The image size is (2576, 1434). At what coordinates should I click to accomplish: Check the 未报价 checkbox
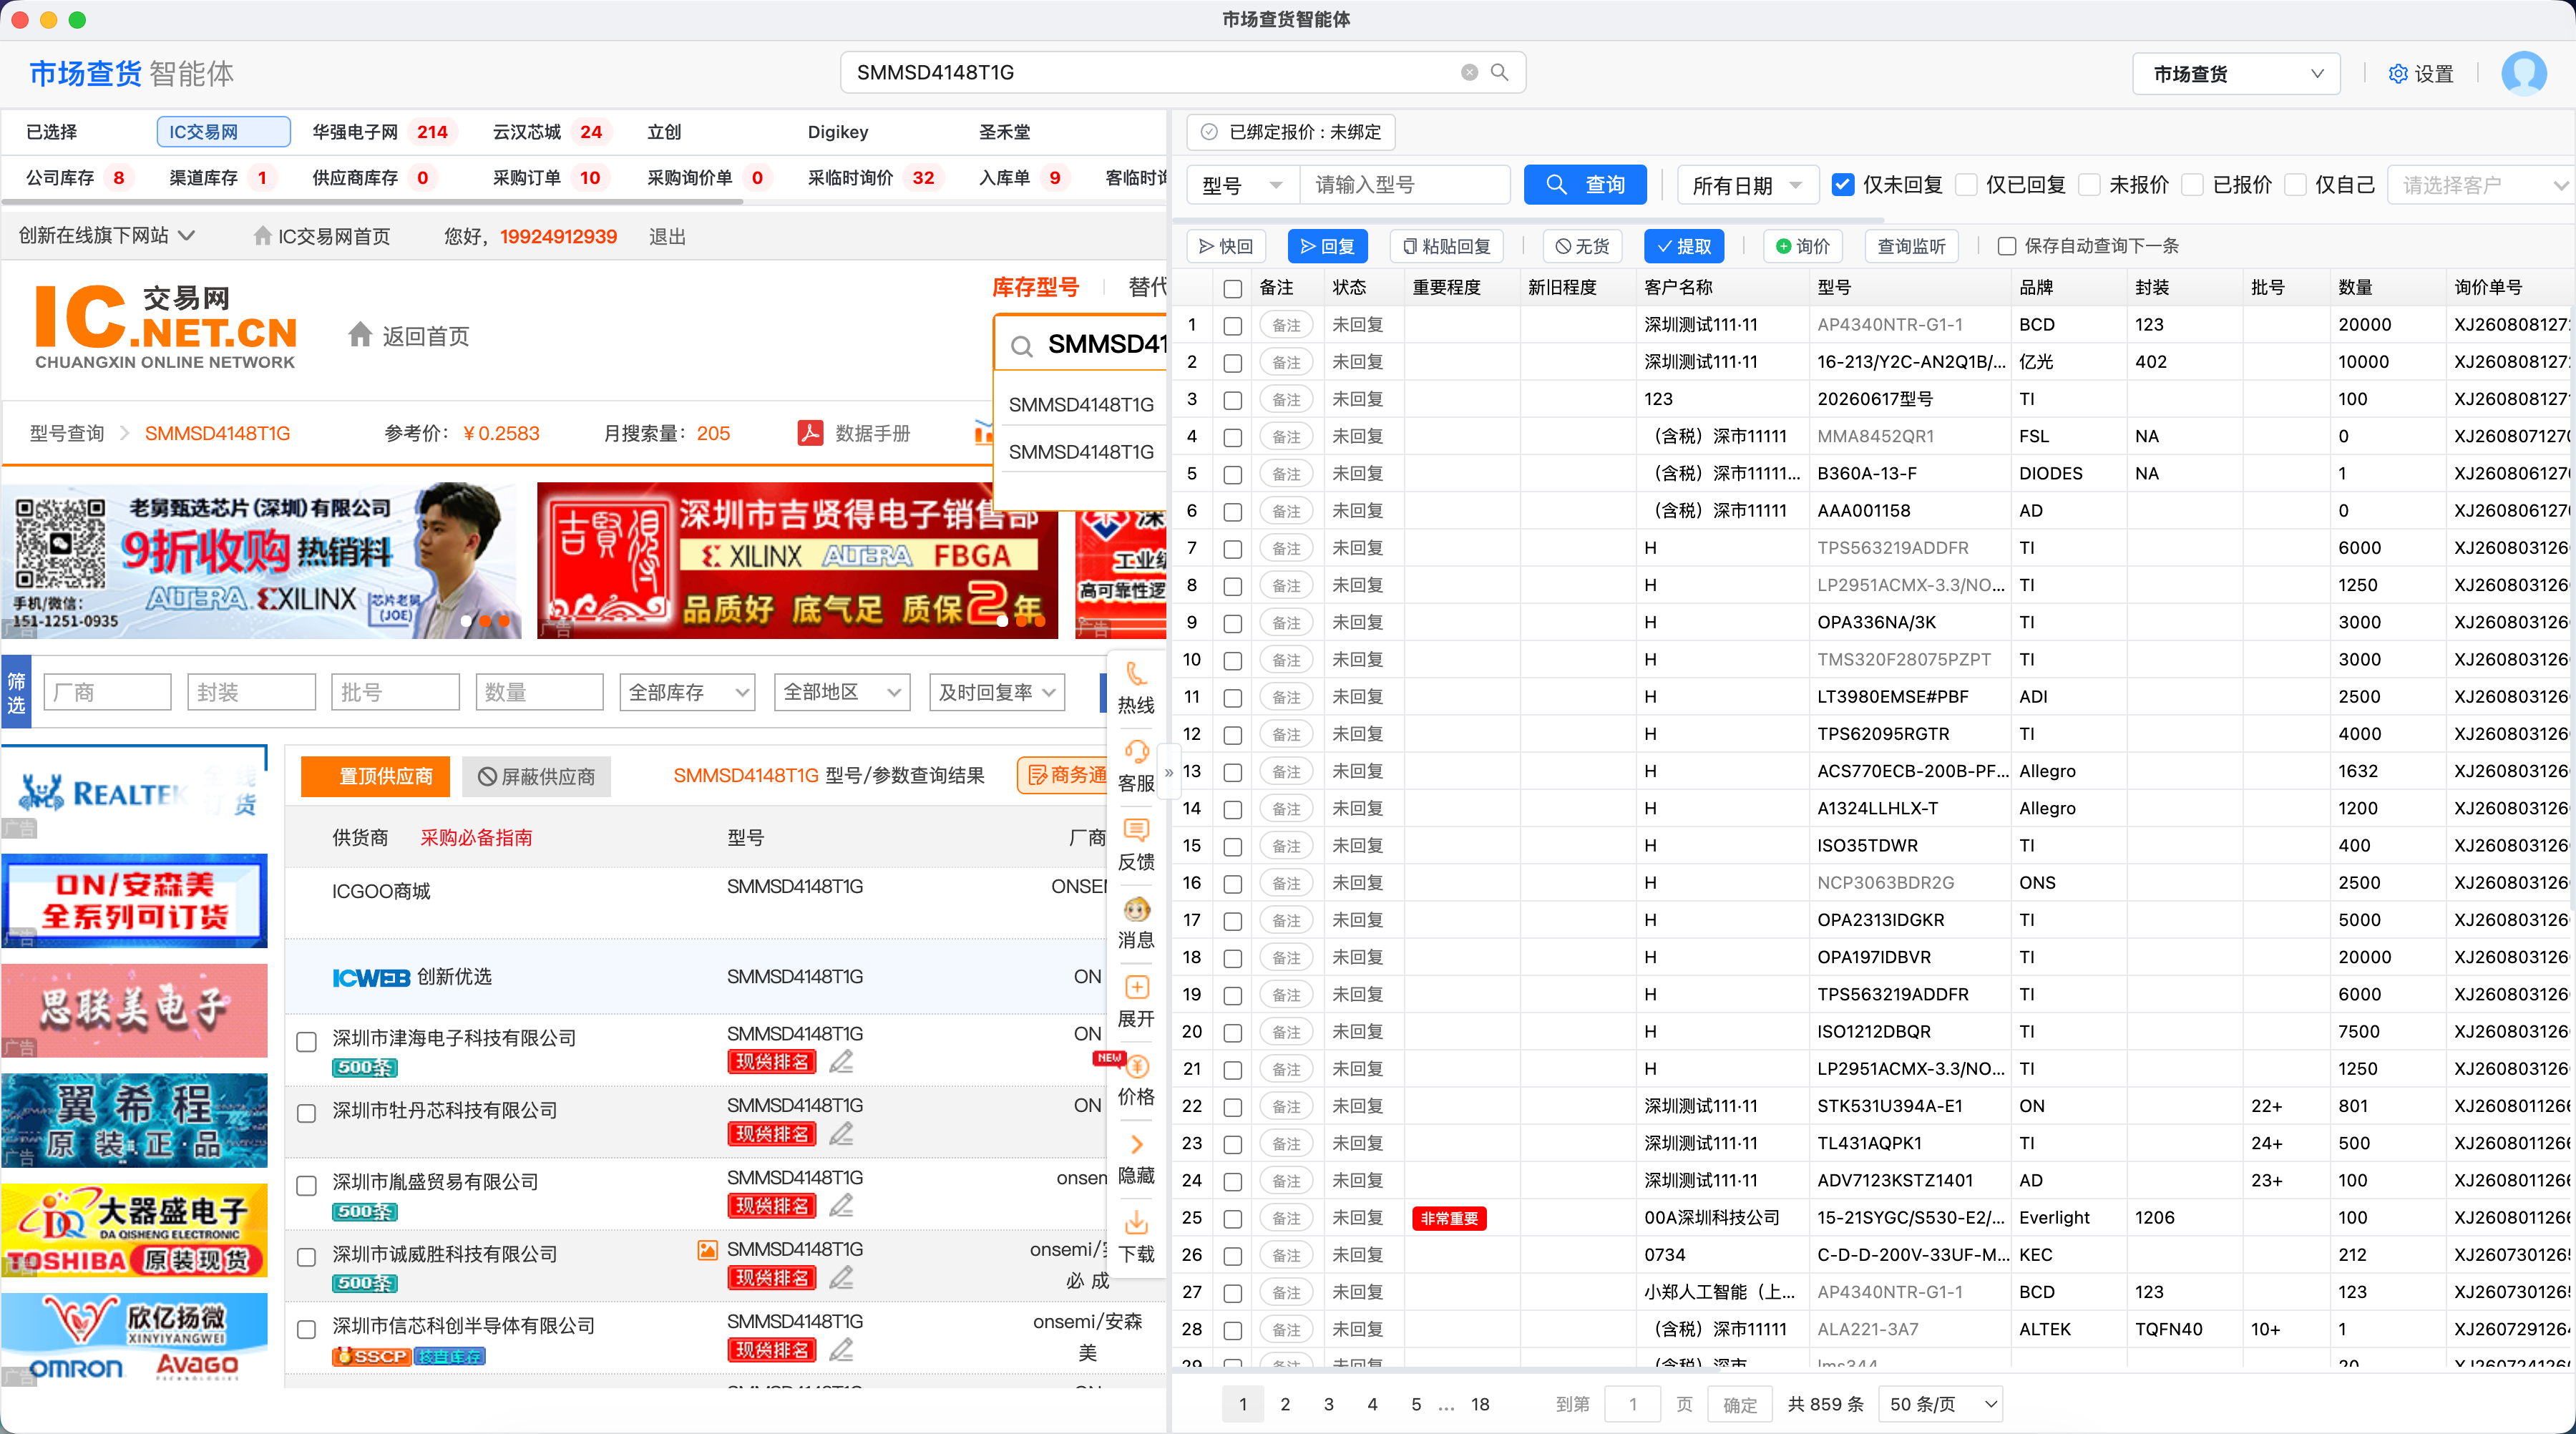(2089, 185)
